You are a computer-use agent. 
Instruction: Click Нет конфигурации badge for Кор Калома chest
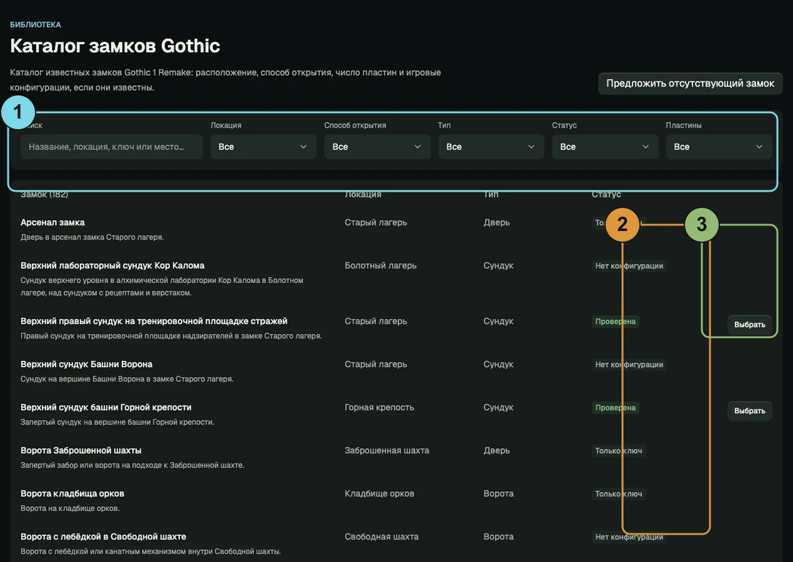(629, 266)
